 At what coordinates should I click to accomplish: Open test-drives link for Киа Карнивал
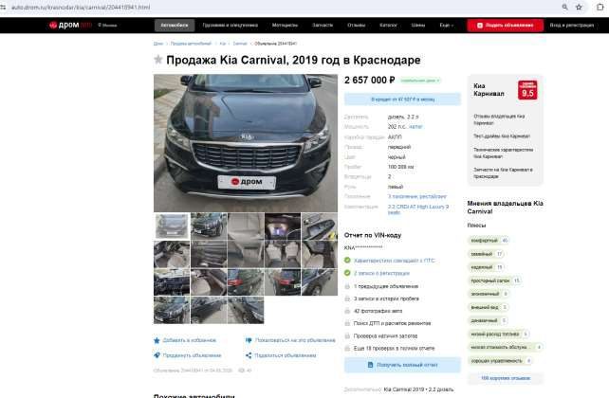tap(502, 136)
